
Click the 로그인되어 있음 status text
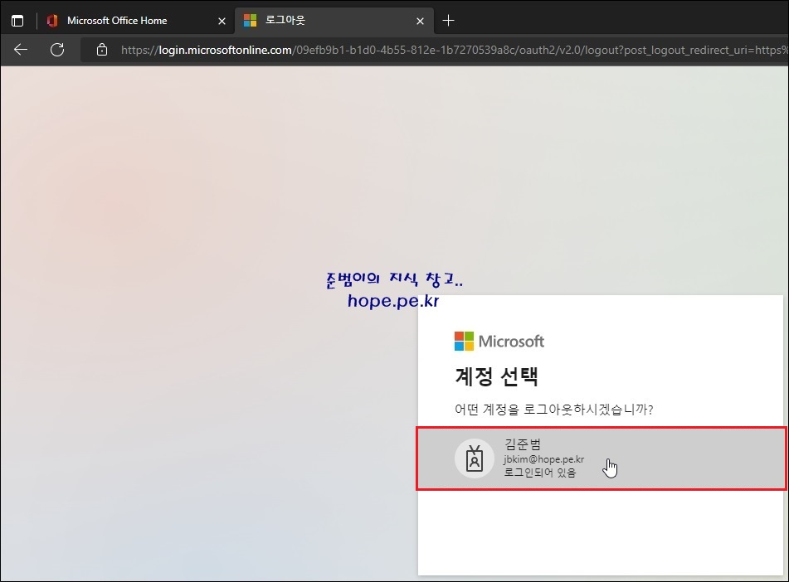(540, 473)
